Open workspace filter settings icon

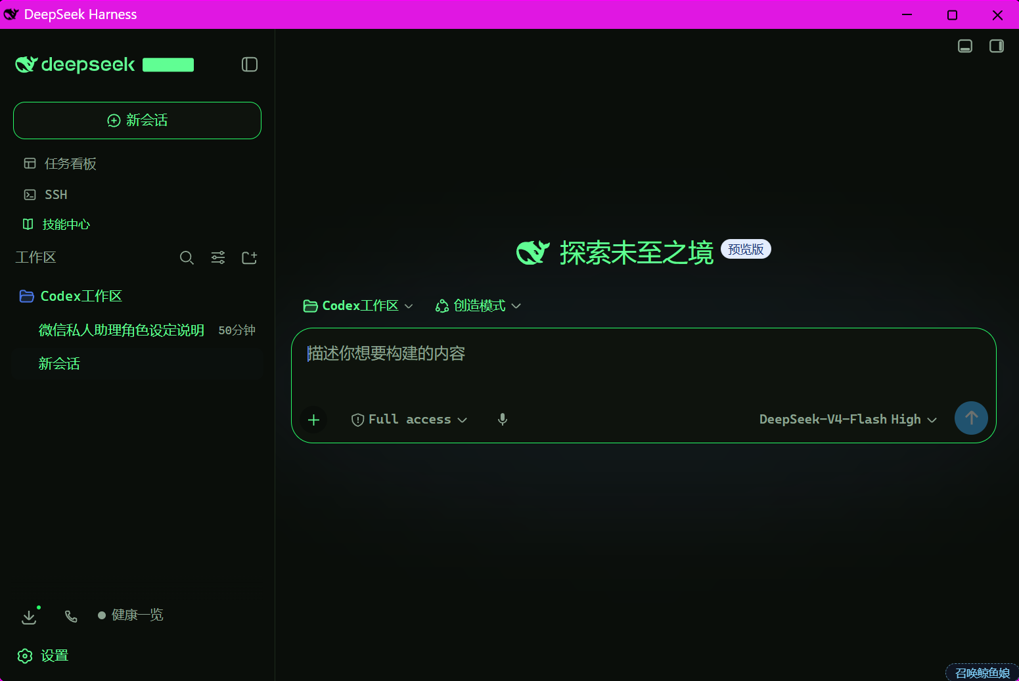218,257
